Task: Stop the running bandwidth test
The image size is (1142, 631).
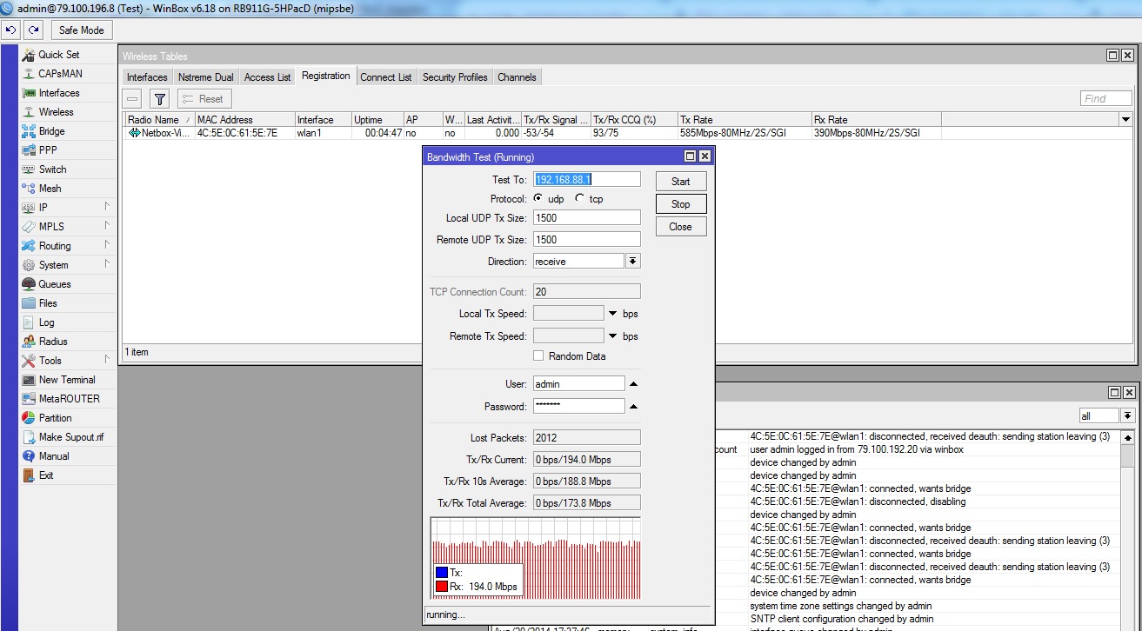Action: pyautogui.click(x=681, y=204)
